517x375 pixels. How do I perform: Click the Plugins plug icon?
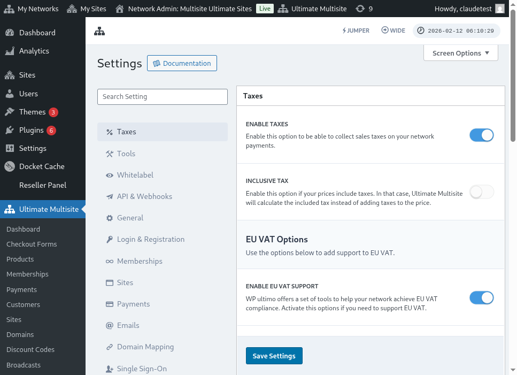pyautogui.click(x=10, y=130)
